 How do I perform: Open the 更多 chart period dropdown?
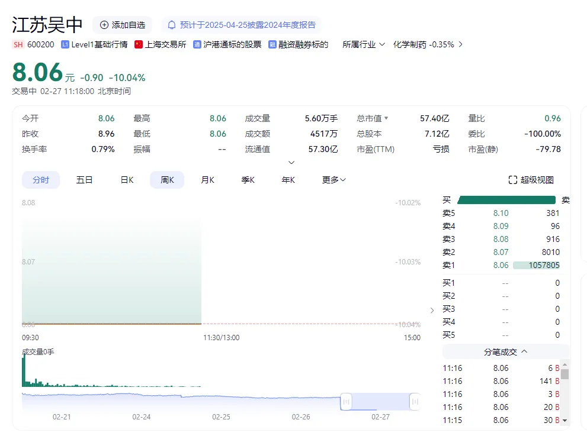(x=334, y=180)
